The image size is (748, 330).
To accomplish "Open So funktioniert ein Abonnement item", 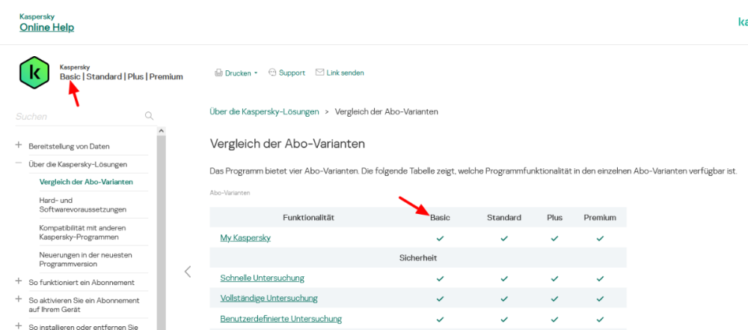I will point(82,282).
